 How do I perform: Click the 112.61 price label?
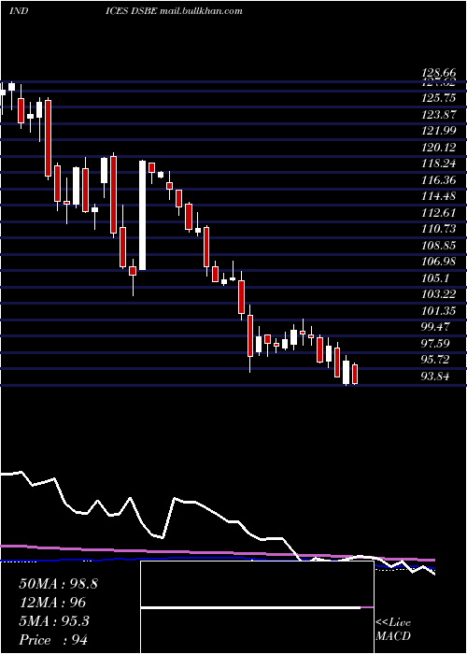[x=439, y=213]
